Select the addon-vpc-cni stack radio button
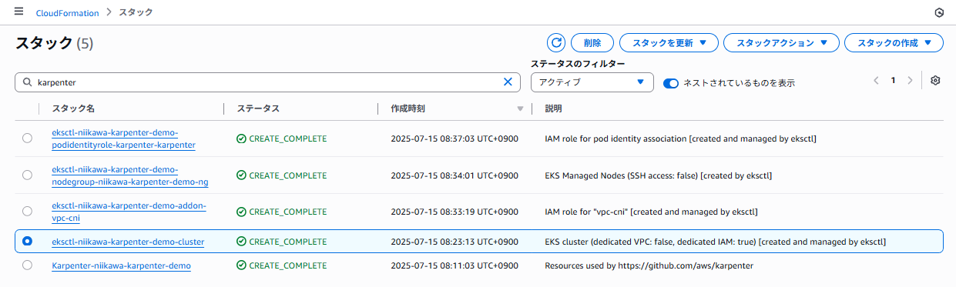 pos(28,211)
